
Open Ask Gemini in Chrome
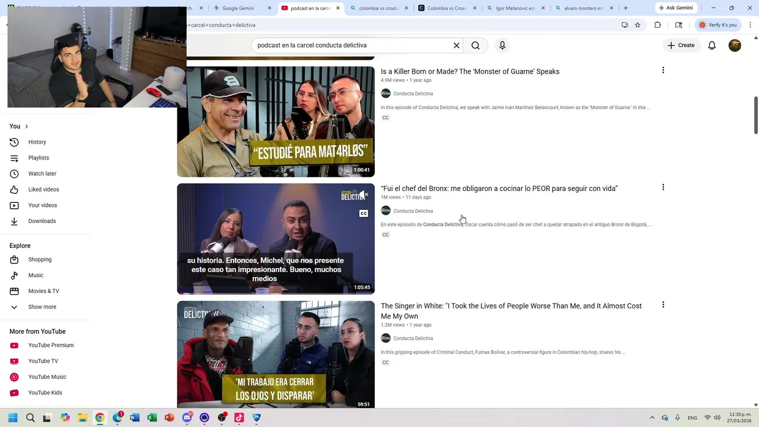675,8
